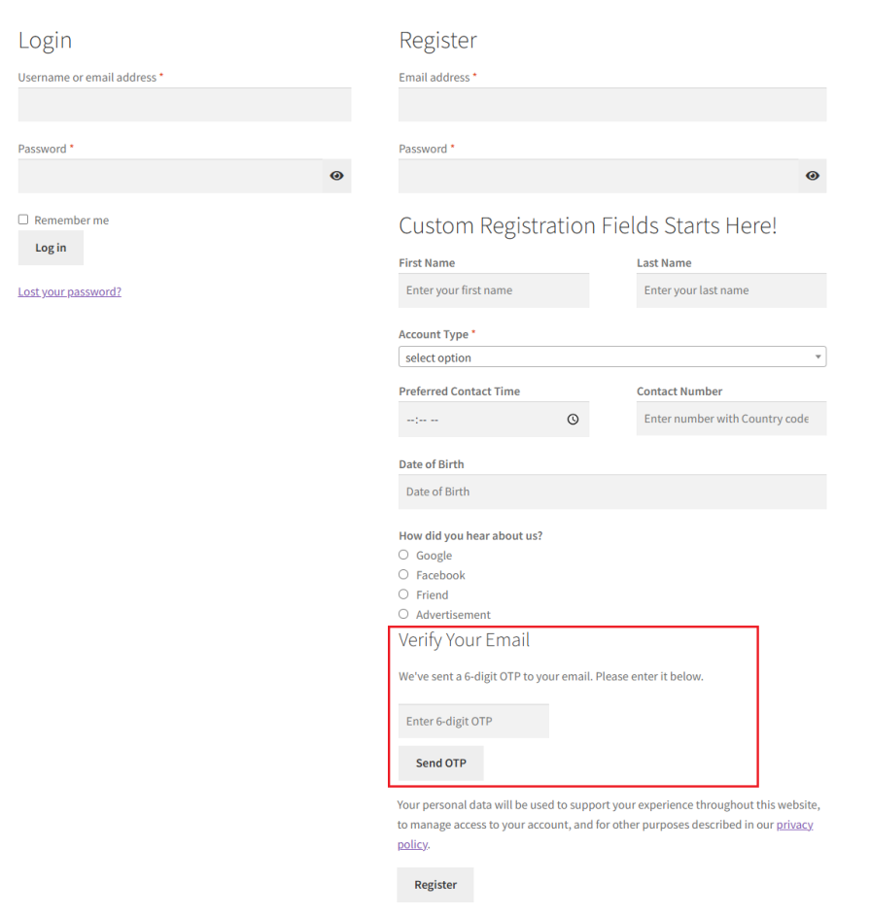Open the clock picker for Preferred Contact Time
This screenshot has width=870, height=916.
point(574,419)
